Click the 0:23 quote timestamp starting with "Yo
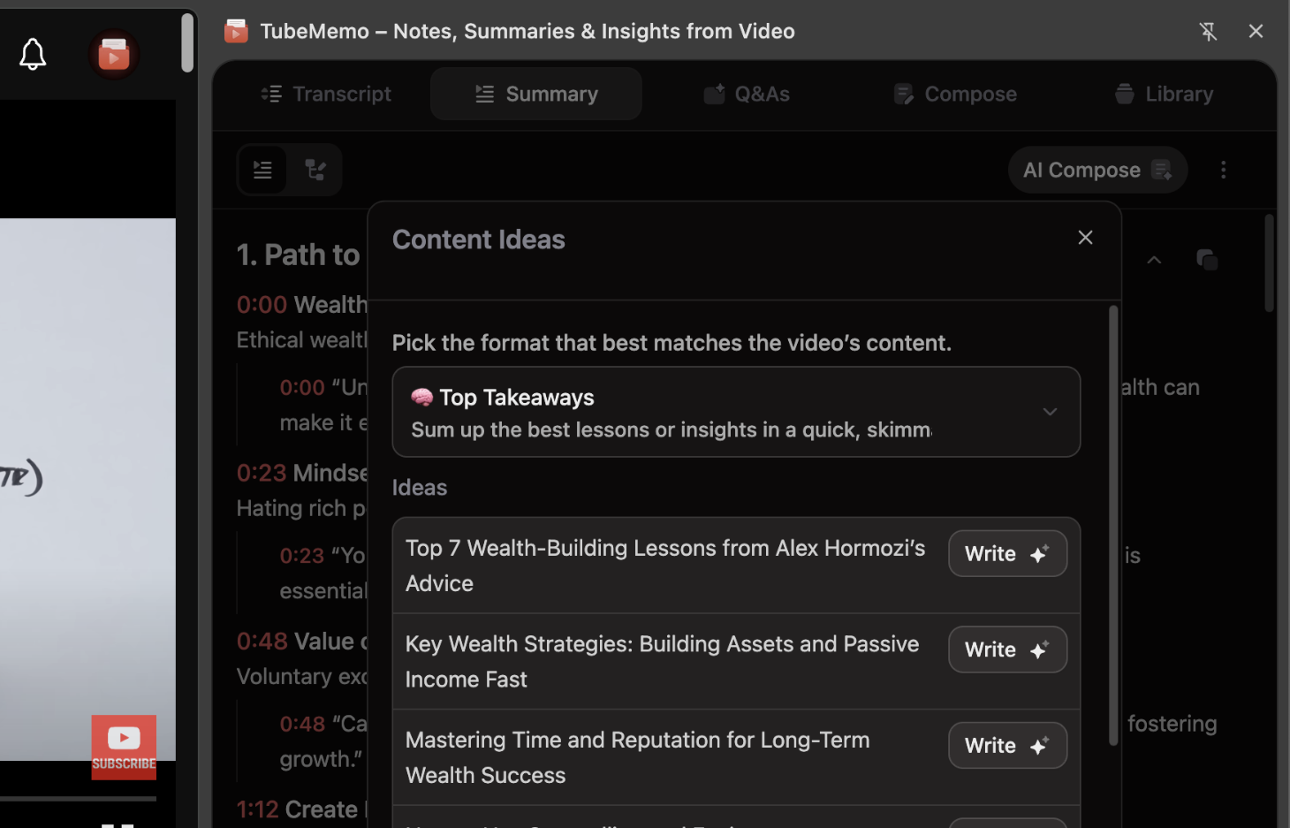 (x=302, y=556)
